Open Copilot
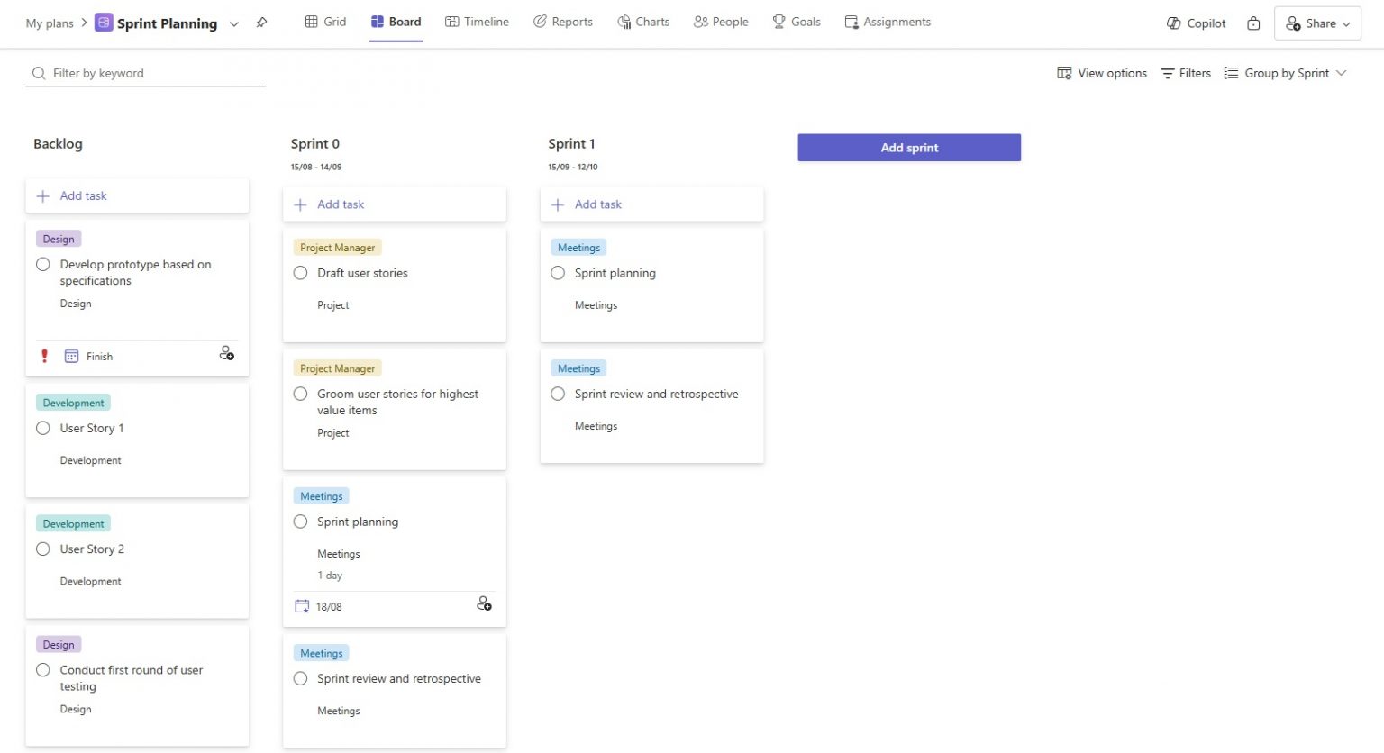The width and height of the screenshot is (1384, 753). [x=1195, y=23]
